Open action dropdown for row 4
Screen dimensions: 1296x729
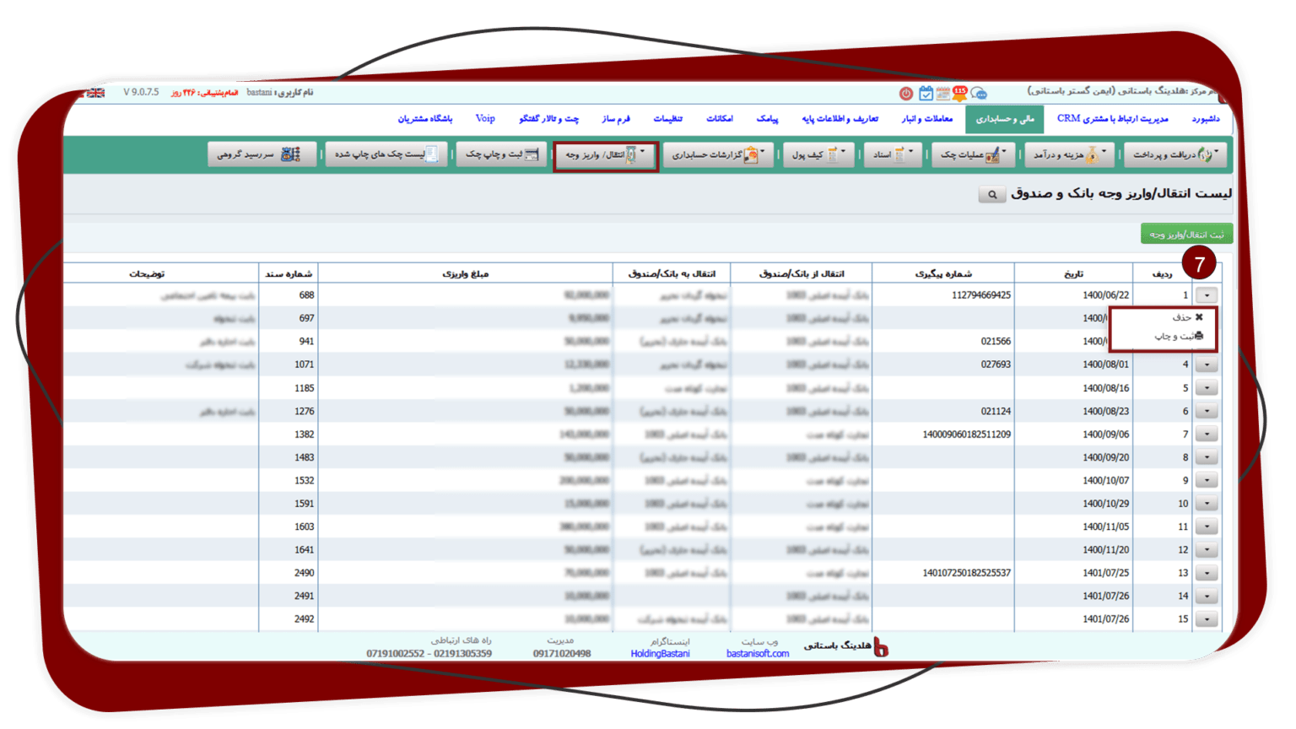[1207, 364]
